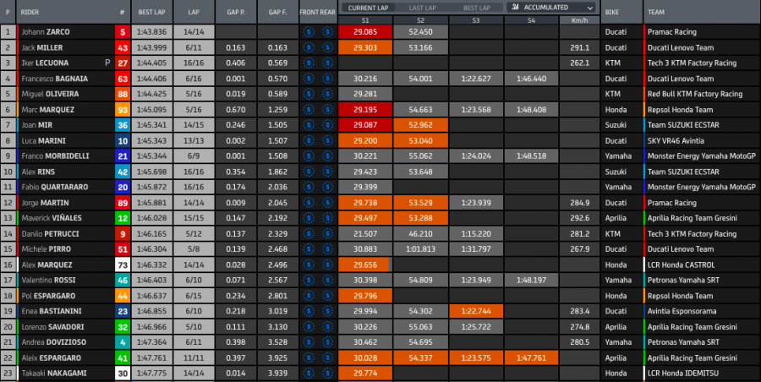Switch to the Current Lap tab

click(x=365, y=7)
